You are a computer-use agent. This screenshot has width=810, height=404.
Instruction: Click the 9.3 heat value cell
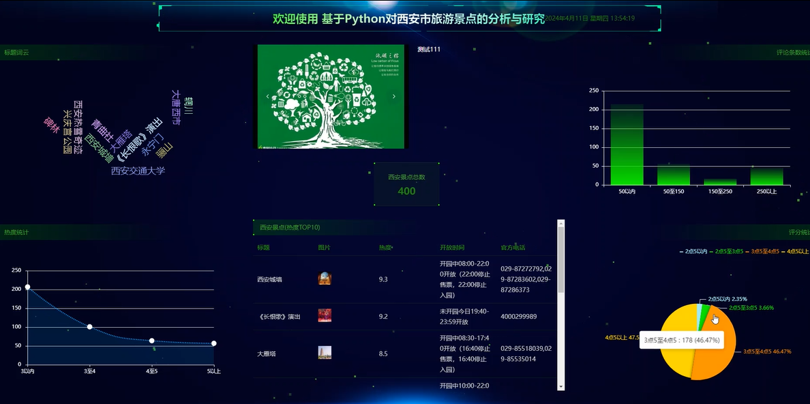pyautogui.click(x=383, y=279)
